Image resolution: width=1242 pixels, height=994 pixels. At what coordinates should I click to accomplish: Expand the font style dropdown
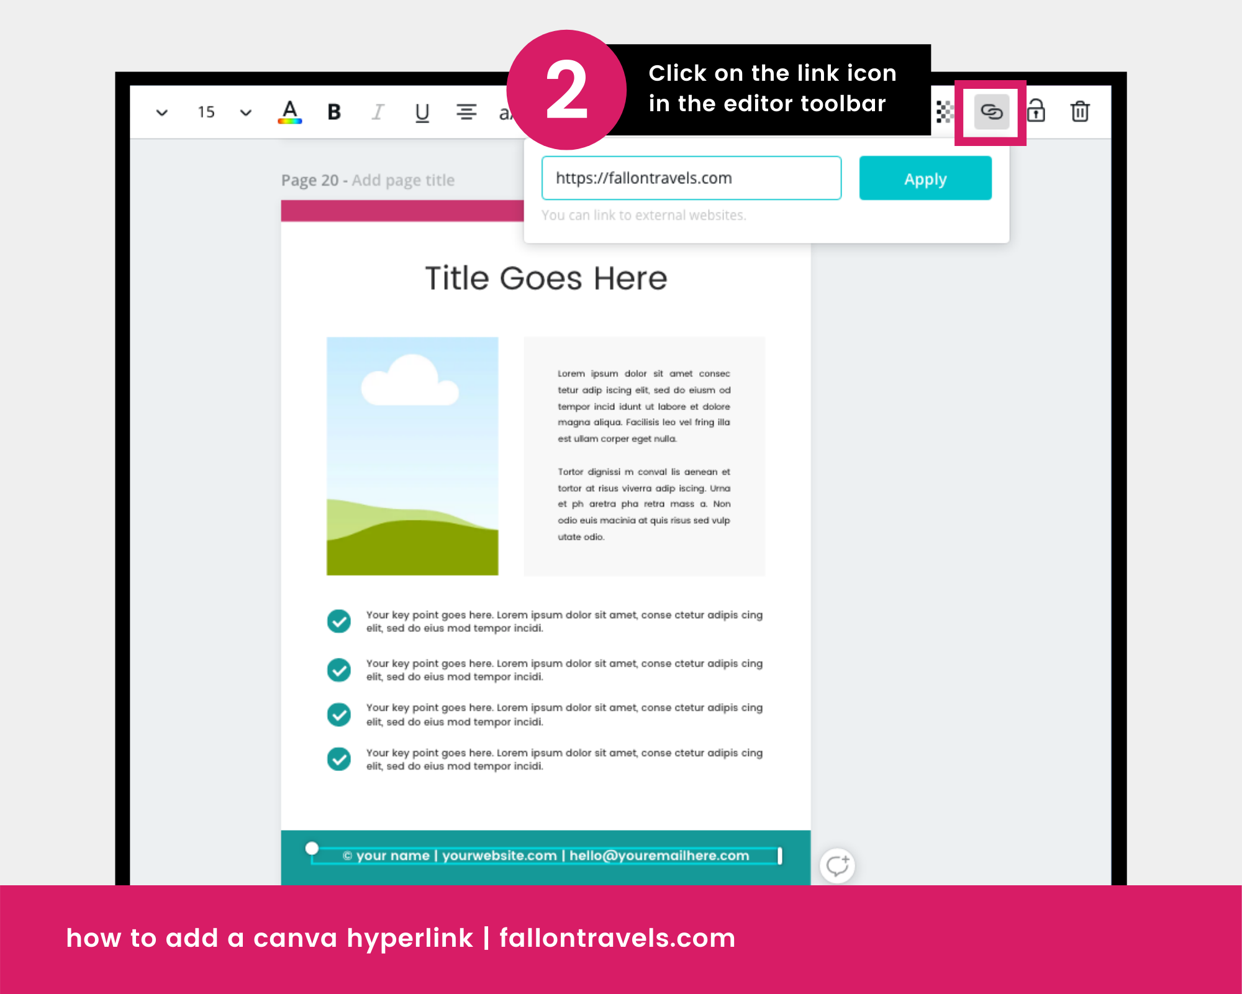coord(162,112)
